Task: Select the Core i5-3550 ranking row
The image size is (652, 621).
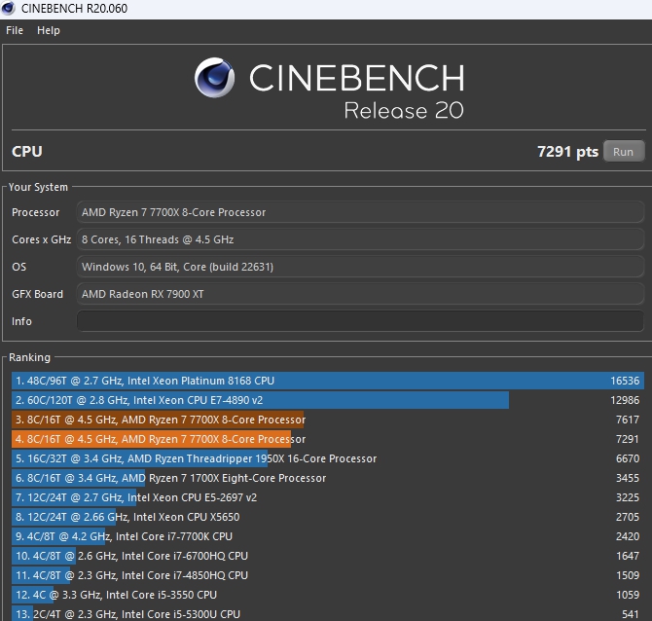Action: coord(328,595)
